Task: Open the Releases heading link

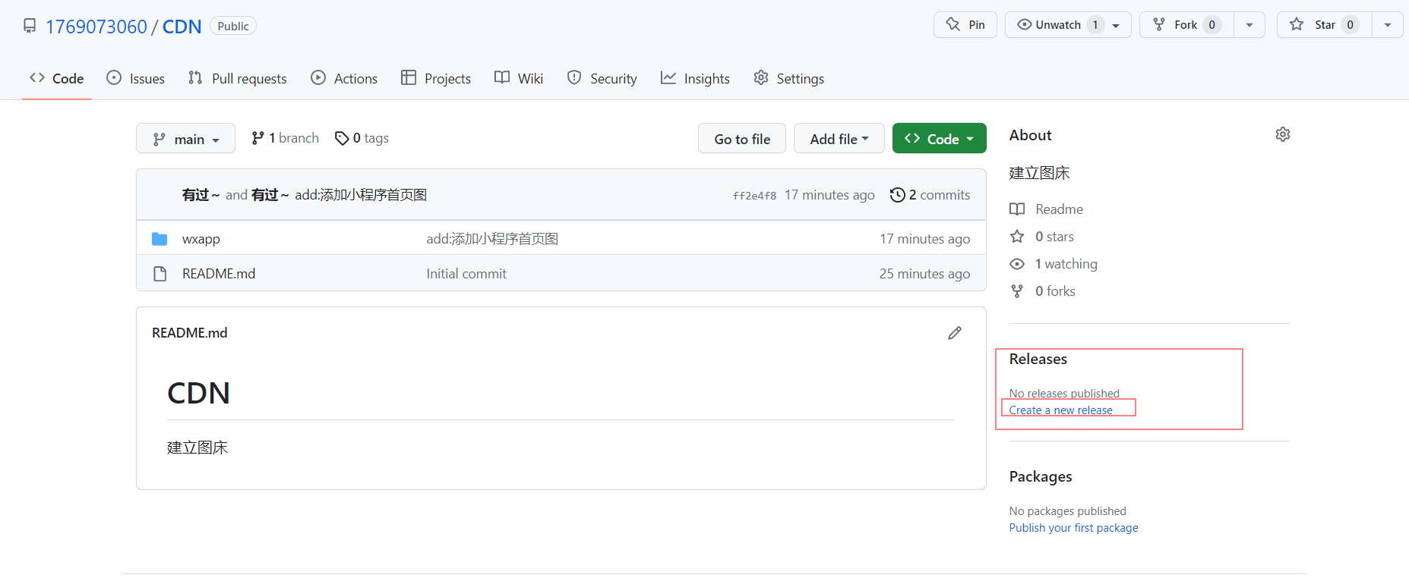Action: coord(1038,359)
